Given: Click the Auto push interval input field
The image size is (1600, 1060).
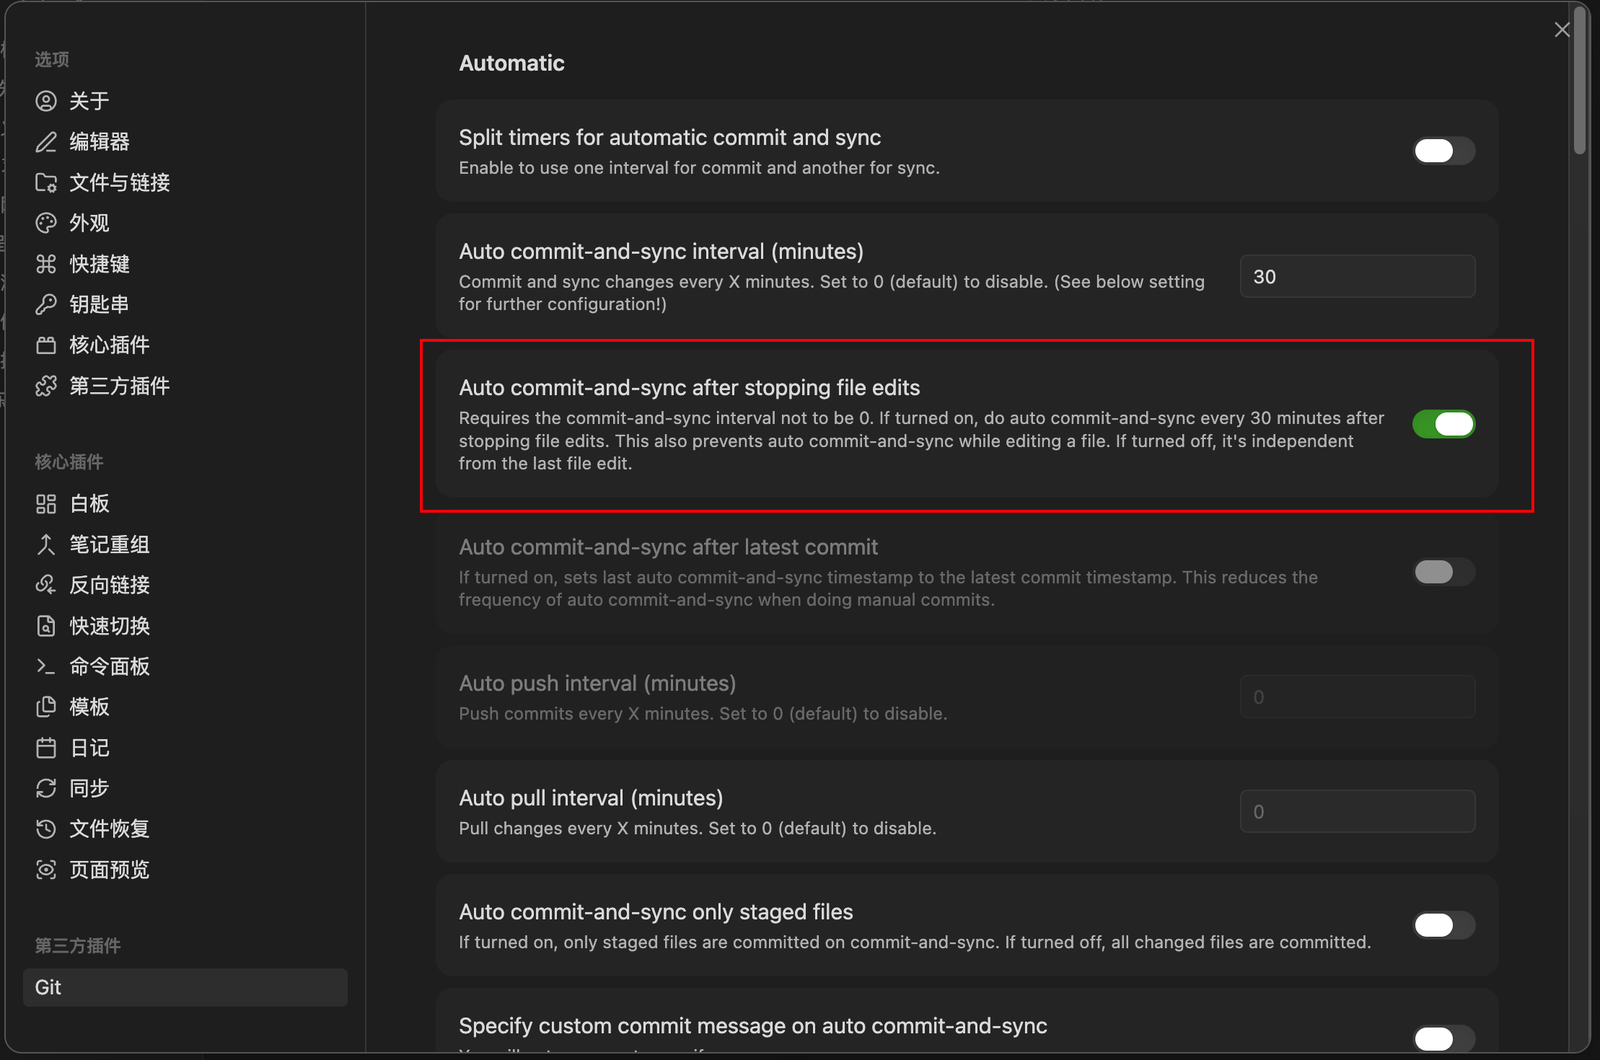Looking at the screenshot, I should [x=1358, y=697].
